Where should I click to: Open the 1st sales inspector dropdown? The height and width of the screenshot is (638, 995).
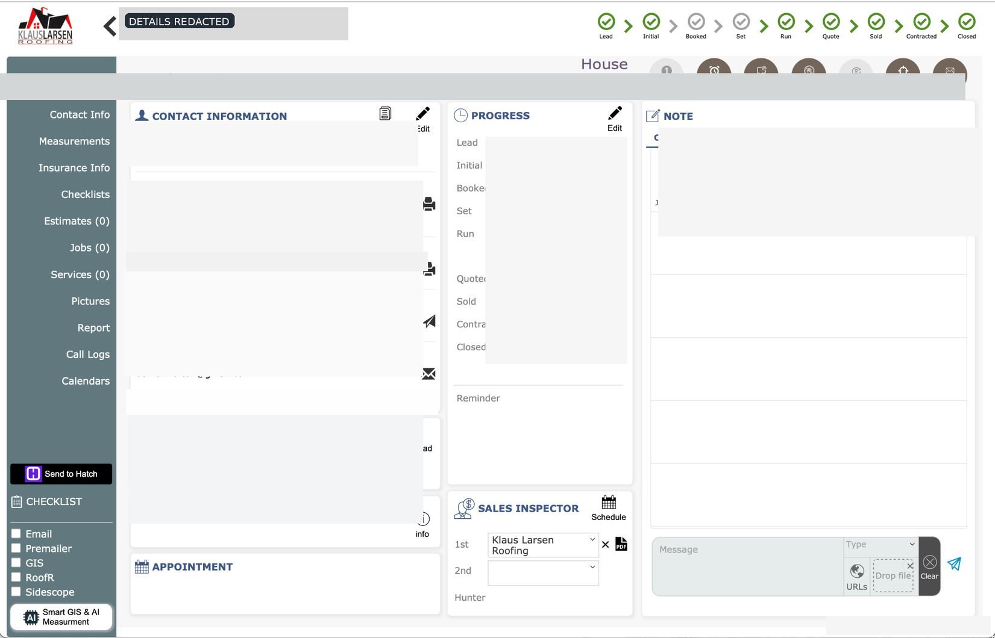(x=543, y=545)
